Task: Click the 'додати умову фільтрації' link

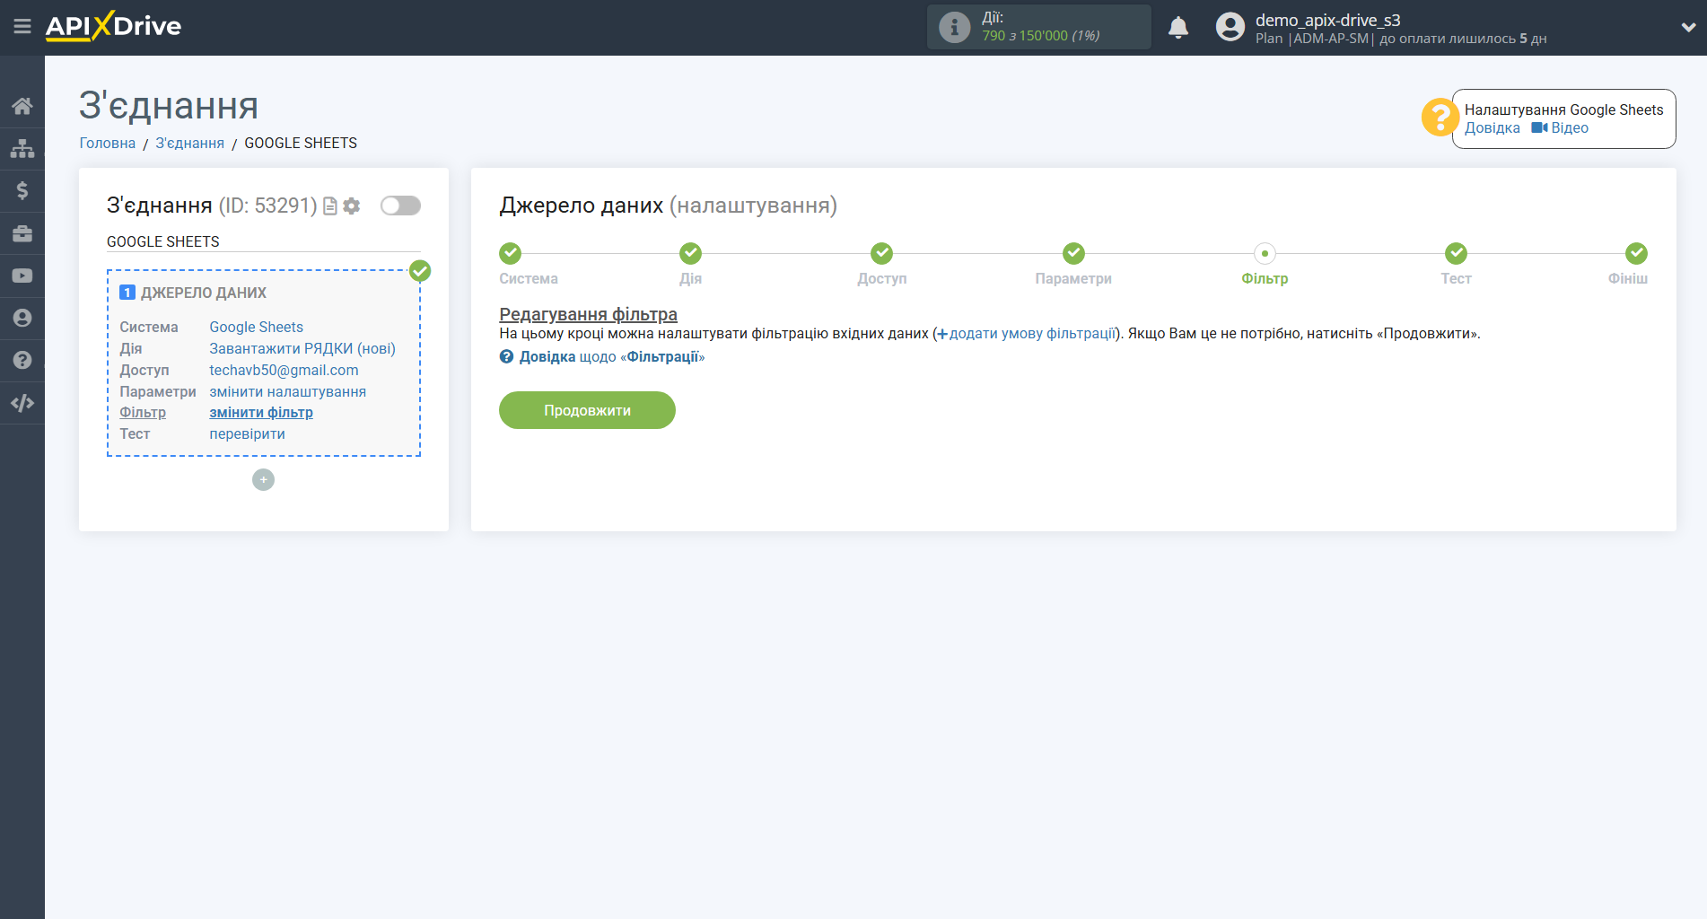Action: (1031, 334)
